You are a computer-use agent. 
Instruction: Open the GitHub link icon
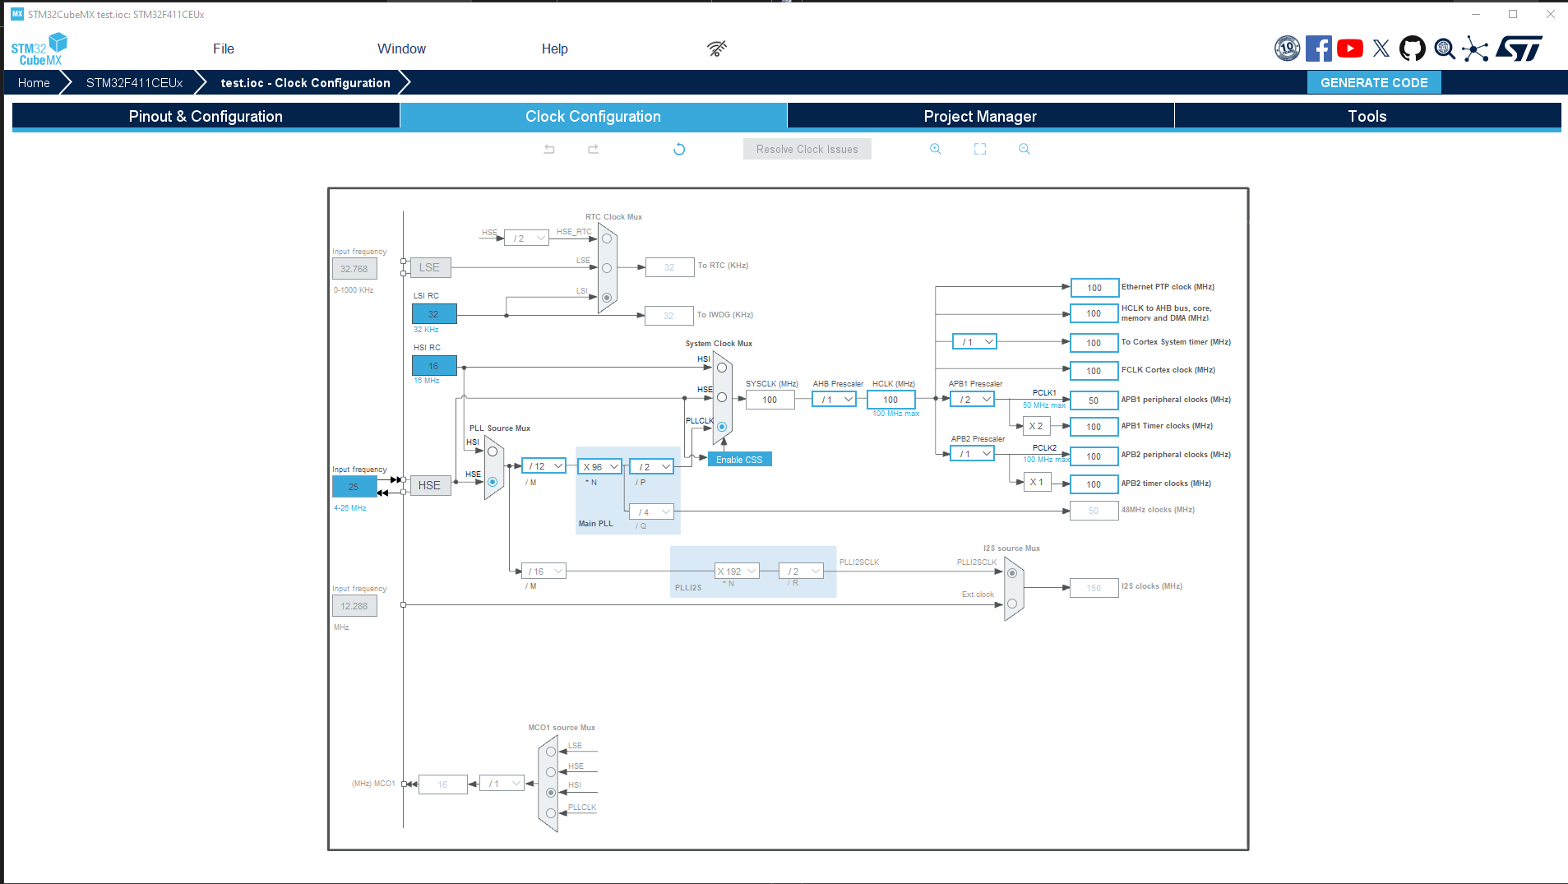click(x=1413, y=49)
